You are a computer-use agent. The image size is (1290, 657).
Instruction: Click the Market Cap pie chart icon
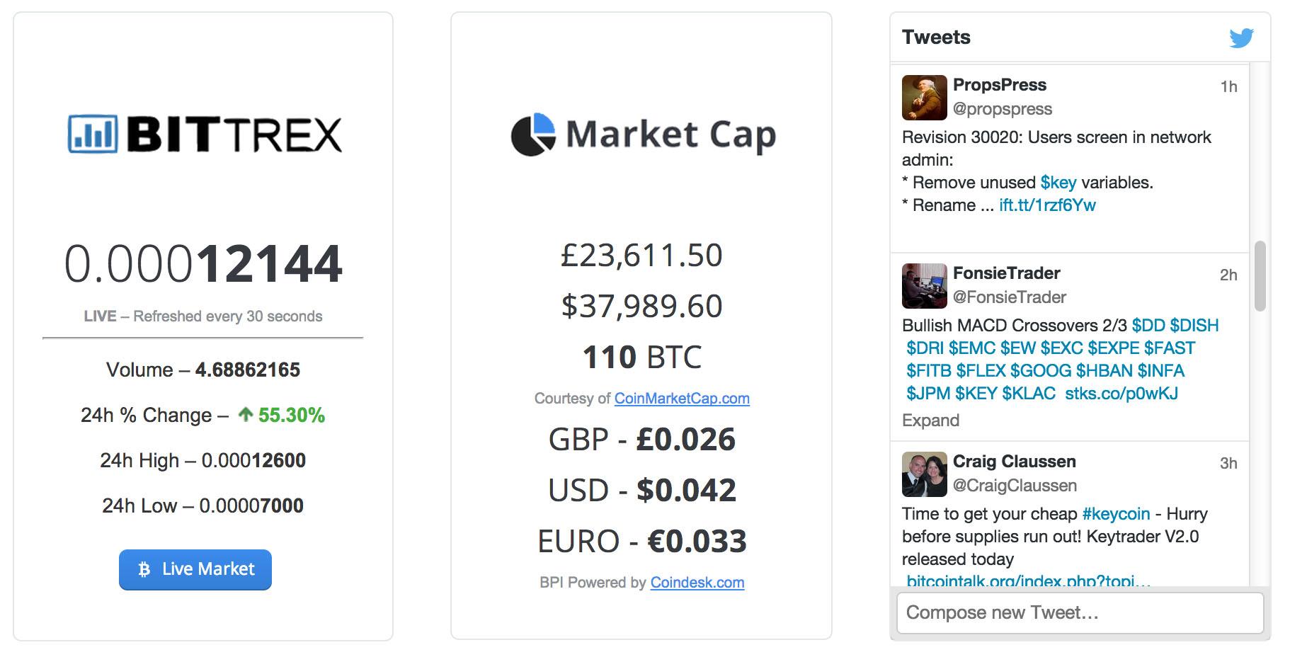pyautogui.click(x=533, y=134)
